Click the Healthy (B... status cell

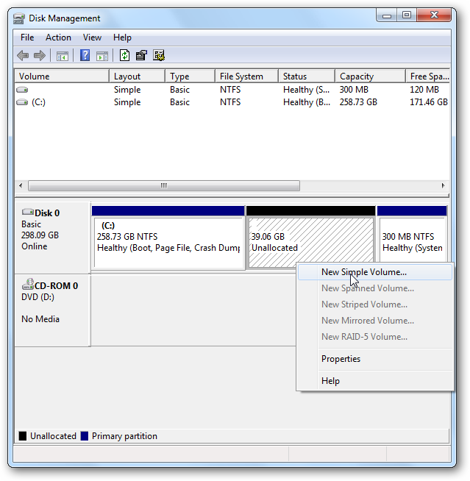click(307, 102)
